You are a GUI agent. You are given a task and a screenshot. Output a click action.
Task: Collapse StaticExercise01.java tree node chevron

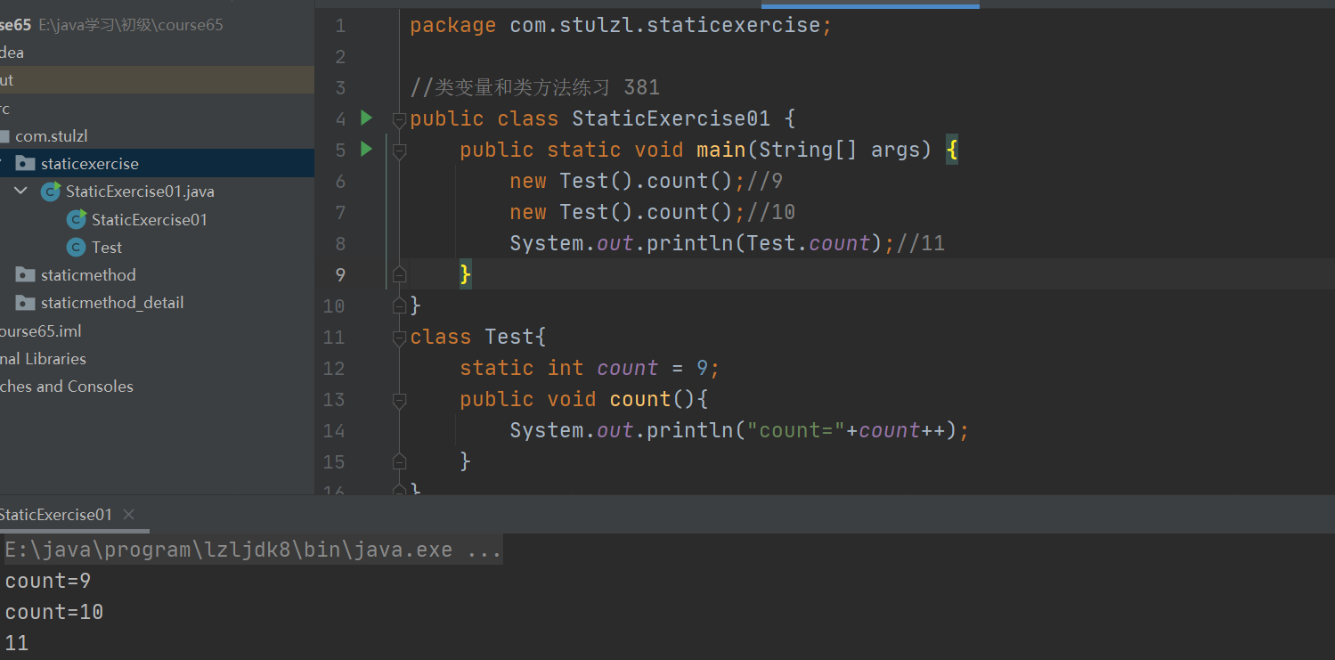pos(21,191)
